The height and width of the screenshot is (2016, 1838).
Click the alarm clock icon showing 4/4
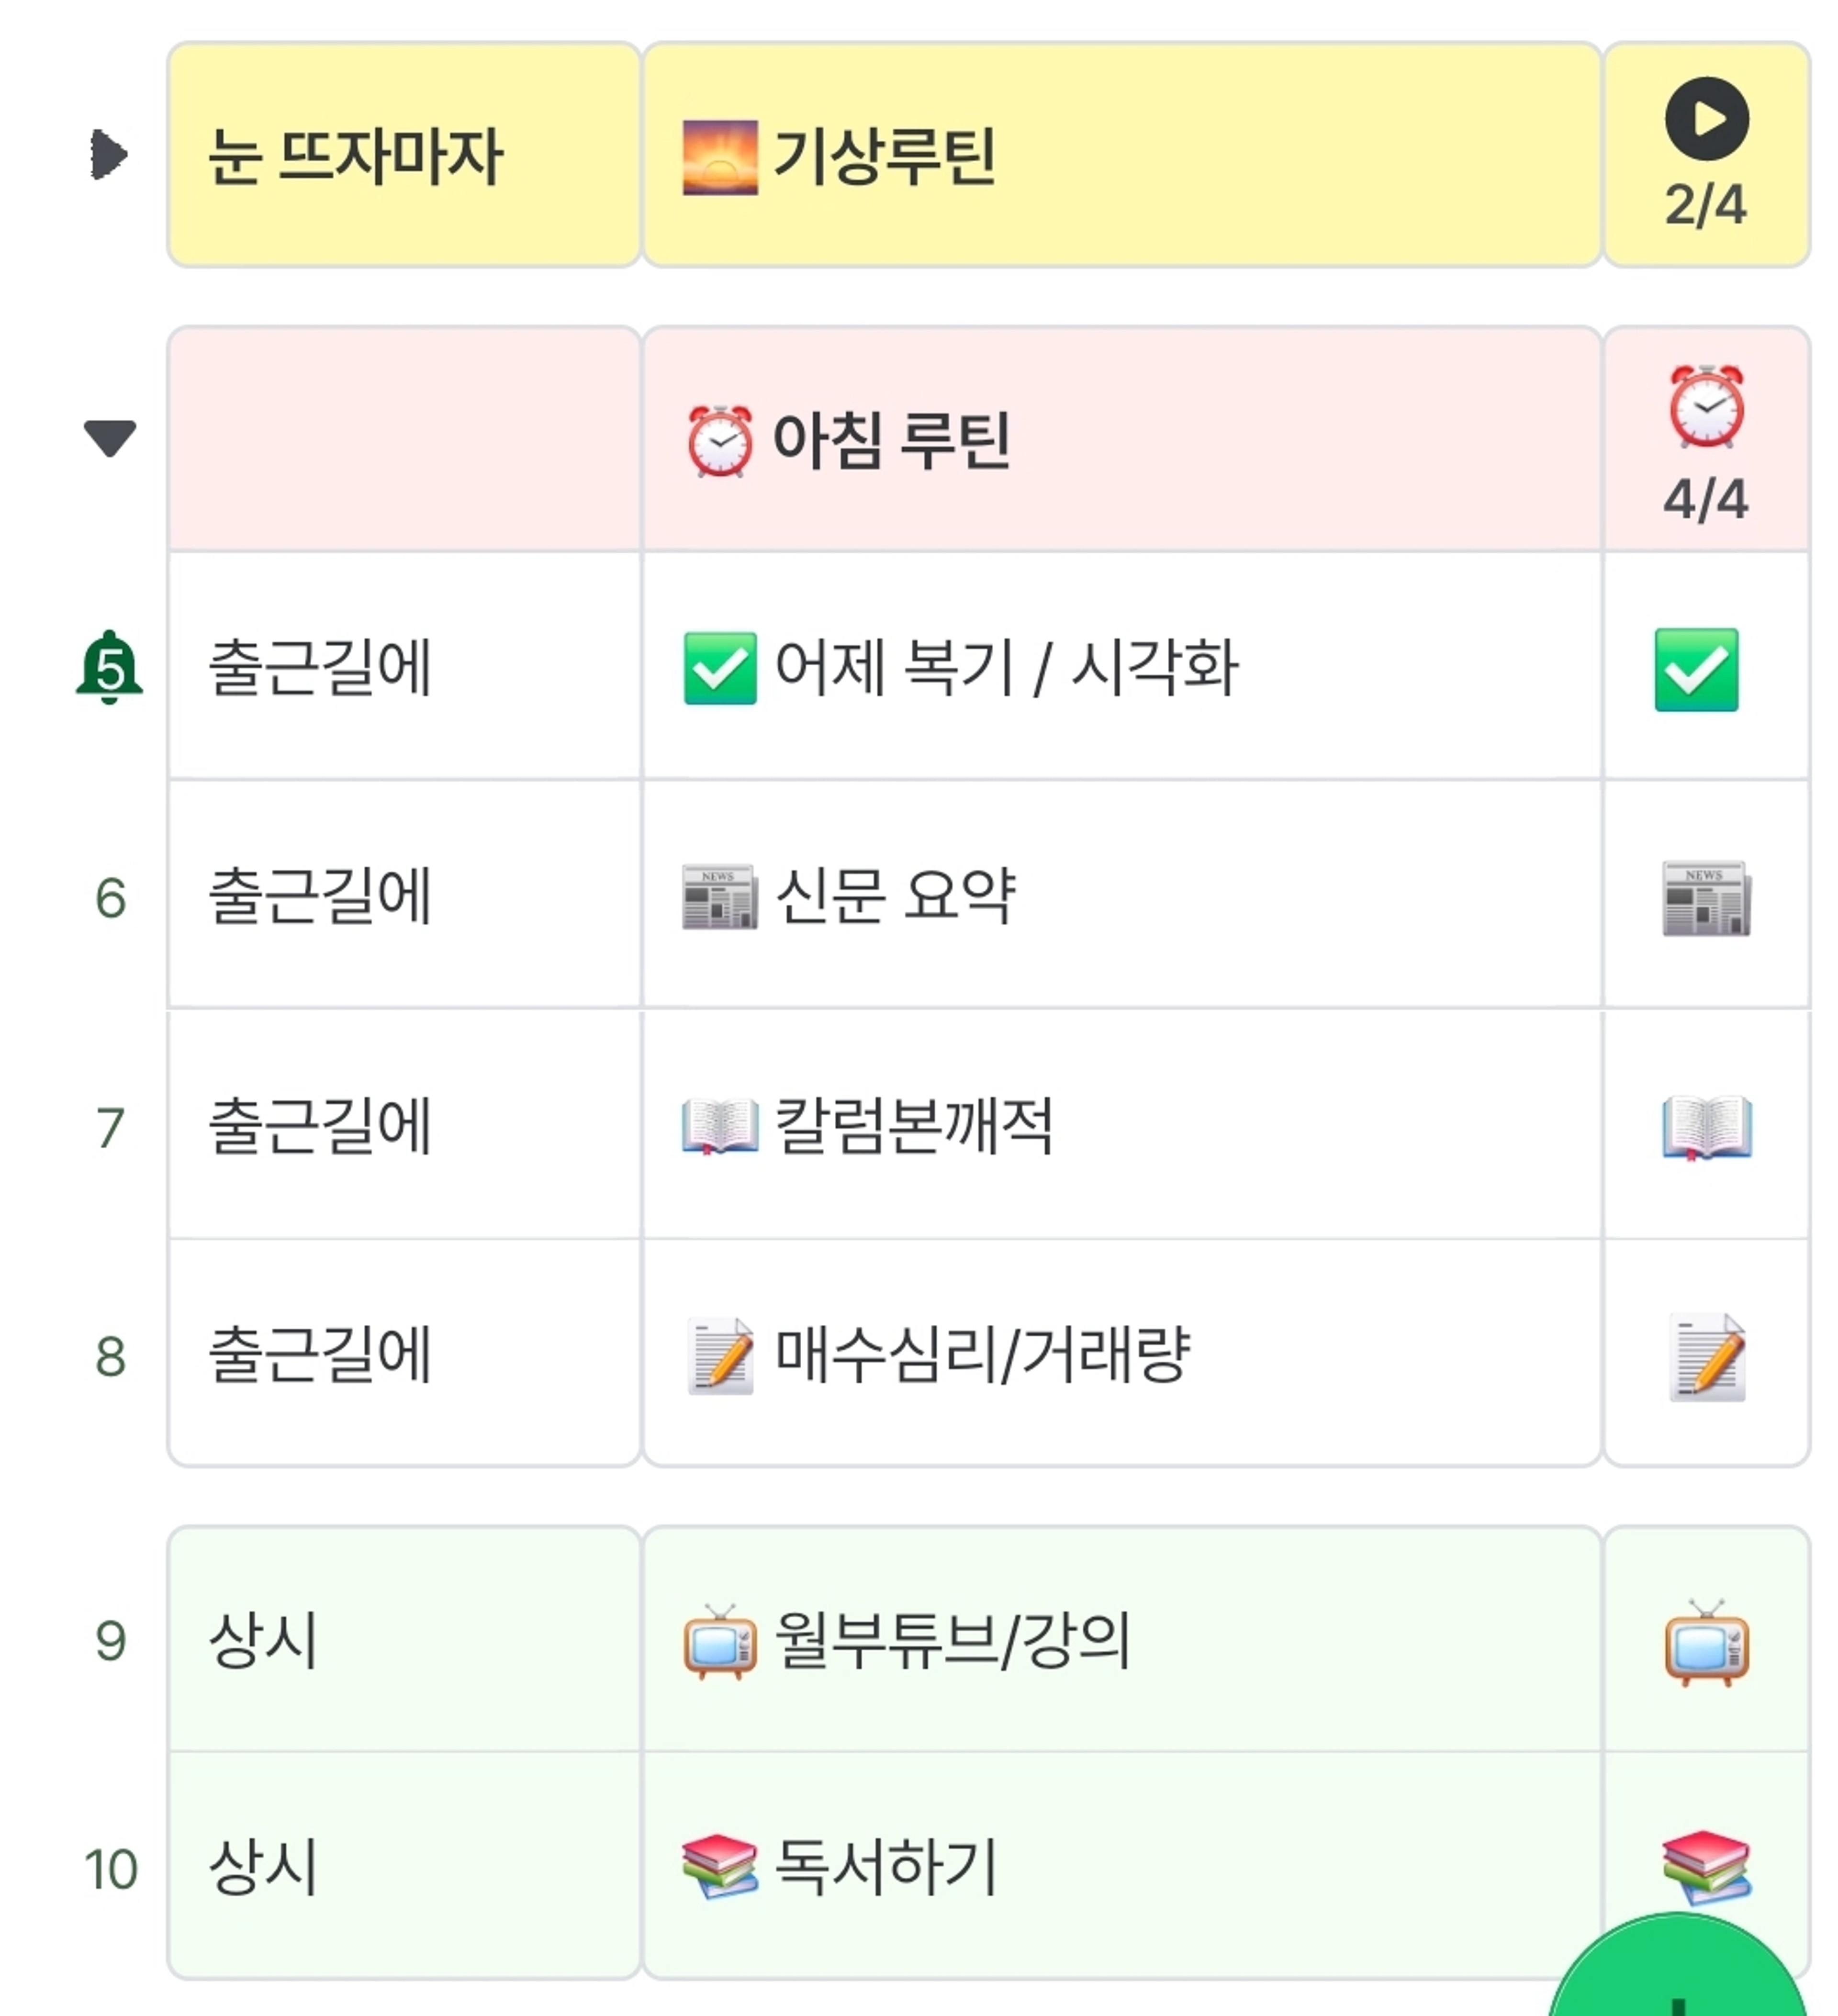(x=1706, y=407)
